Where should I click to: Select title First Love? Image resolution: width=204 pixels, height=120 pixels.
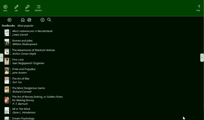pyautogui.click(x=18, y=60)
